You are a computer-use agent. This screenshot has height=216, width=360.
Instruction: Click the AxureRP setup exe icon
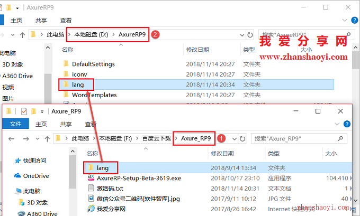tap(91, 177)
